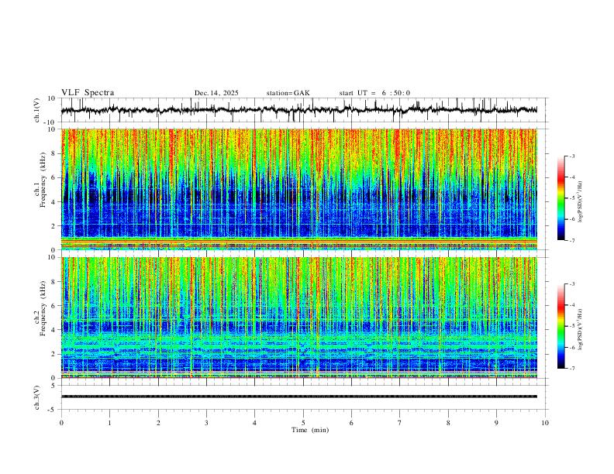Viewport: 614px width, 474px height.
Task: Click the 'VLF Spectra' title text
Action: tap(88, 93)
